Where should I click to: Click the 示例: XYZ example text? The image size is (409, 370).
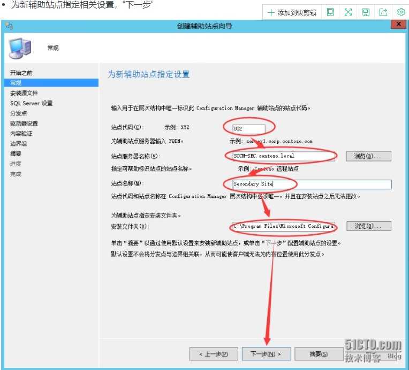click(177, 127)
